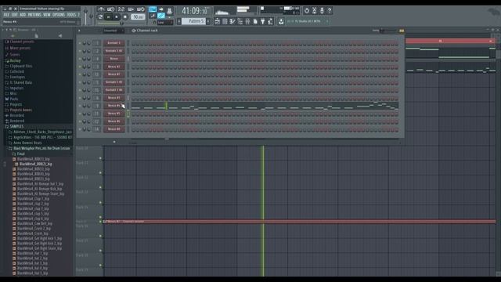Click the channel 14 name button

click(114, 129)
